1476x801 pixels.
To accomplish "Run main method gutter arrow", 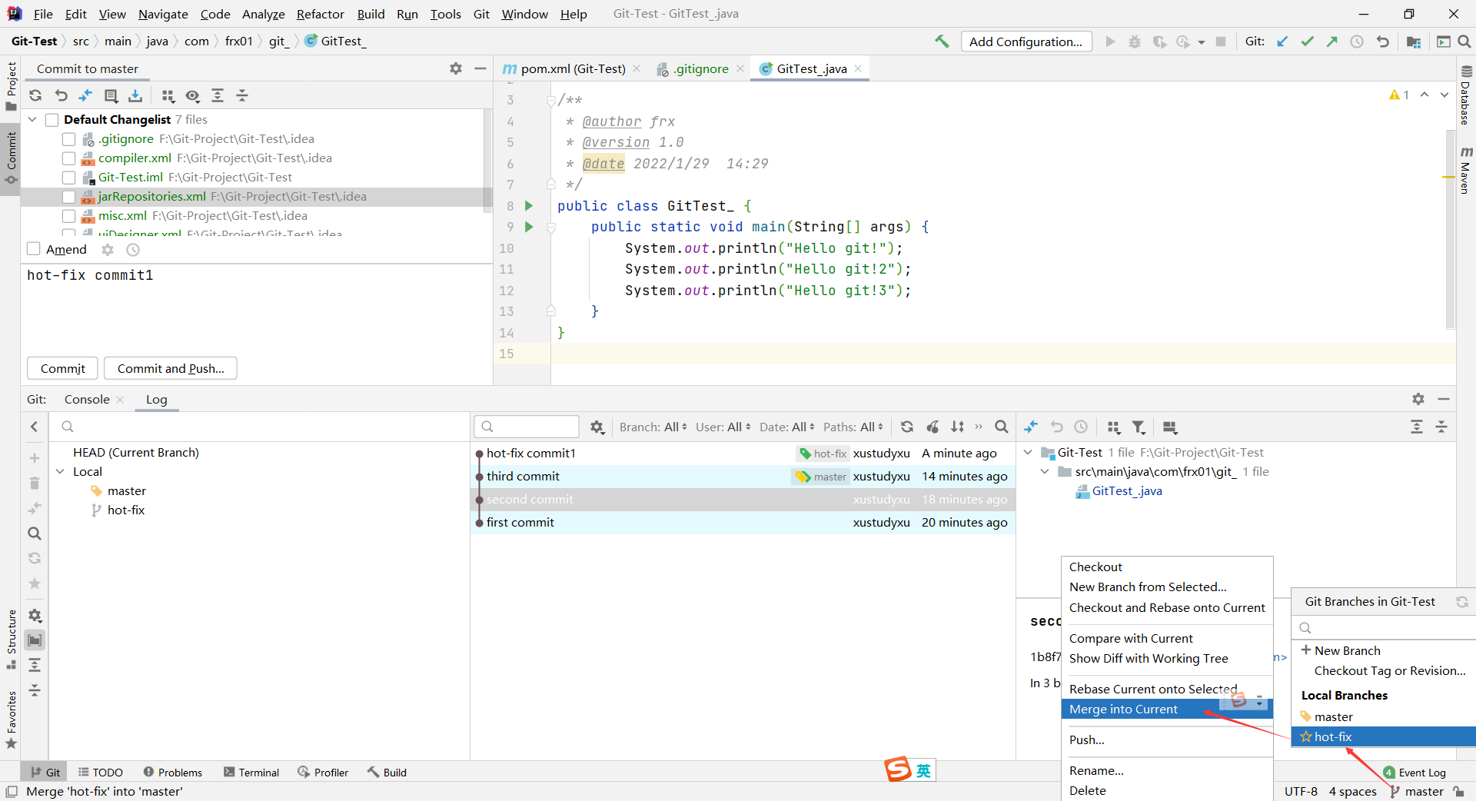I will point(529,227).
